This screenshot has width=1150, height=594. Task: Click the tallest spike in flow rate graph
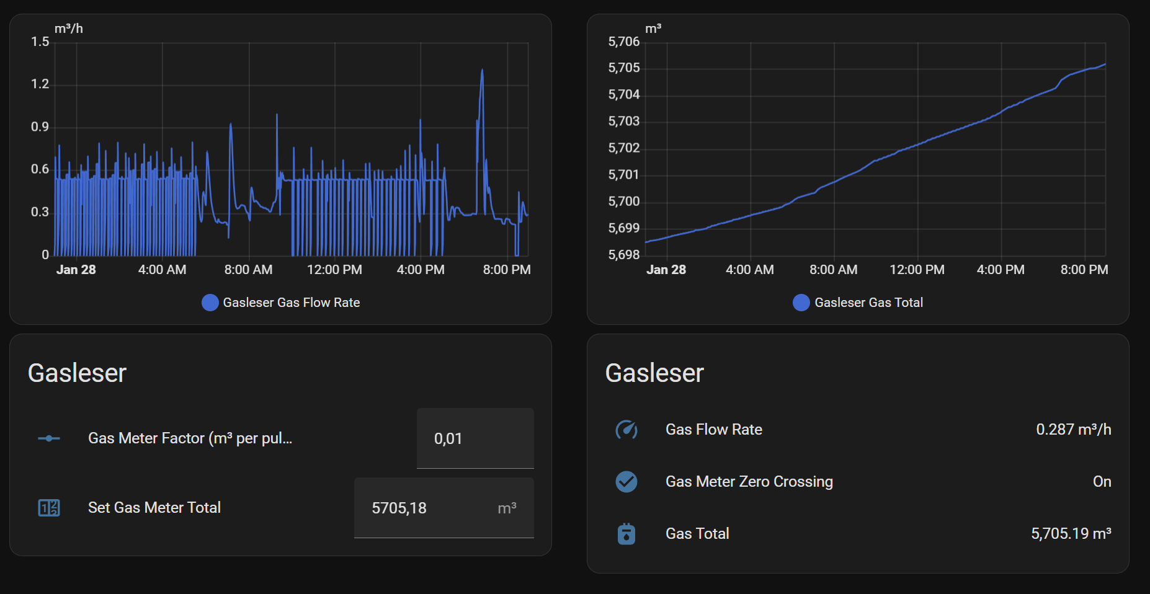pos(482,71)
